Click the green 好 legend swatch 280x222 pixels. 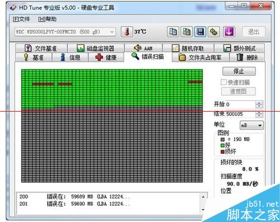[222, 145]
